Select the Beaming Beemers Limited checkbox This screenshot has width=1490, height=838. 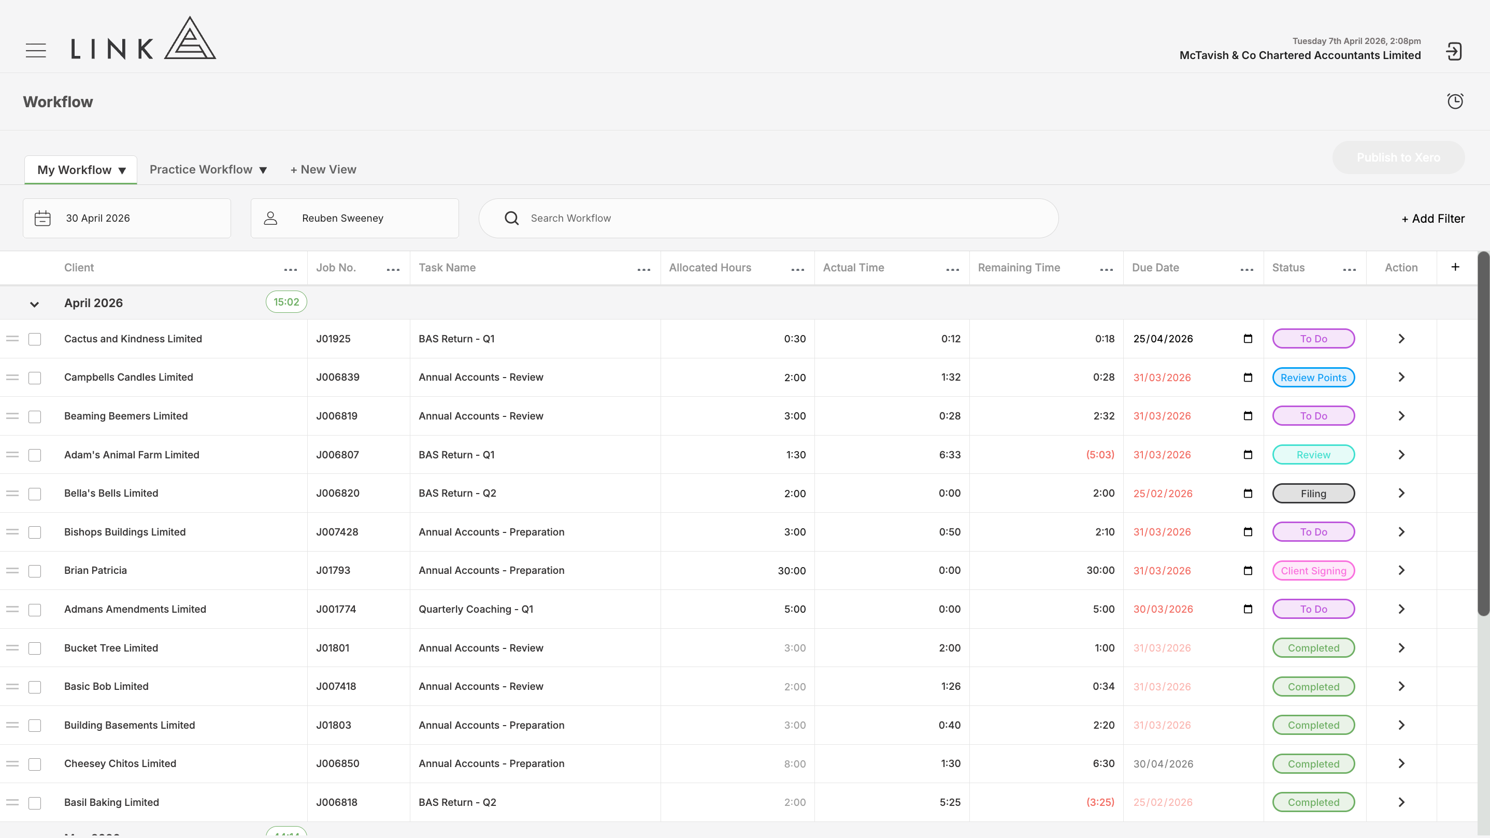[x=35, y=416]
